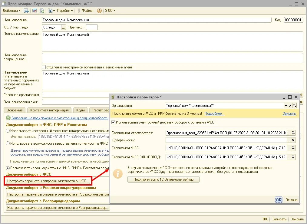Minimize the Настройка параметров dialog
This screenshot has width=307, height=224.
[x=284, y=97]
